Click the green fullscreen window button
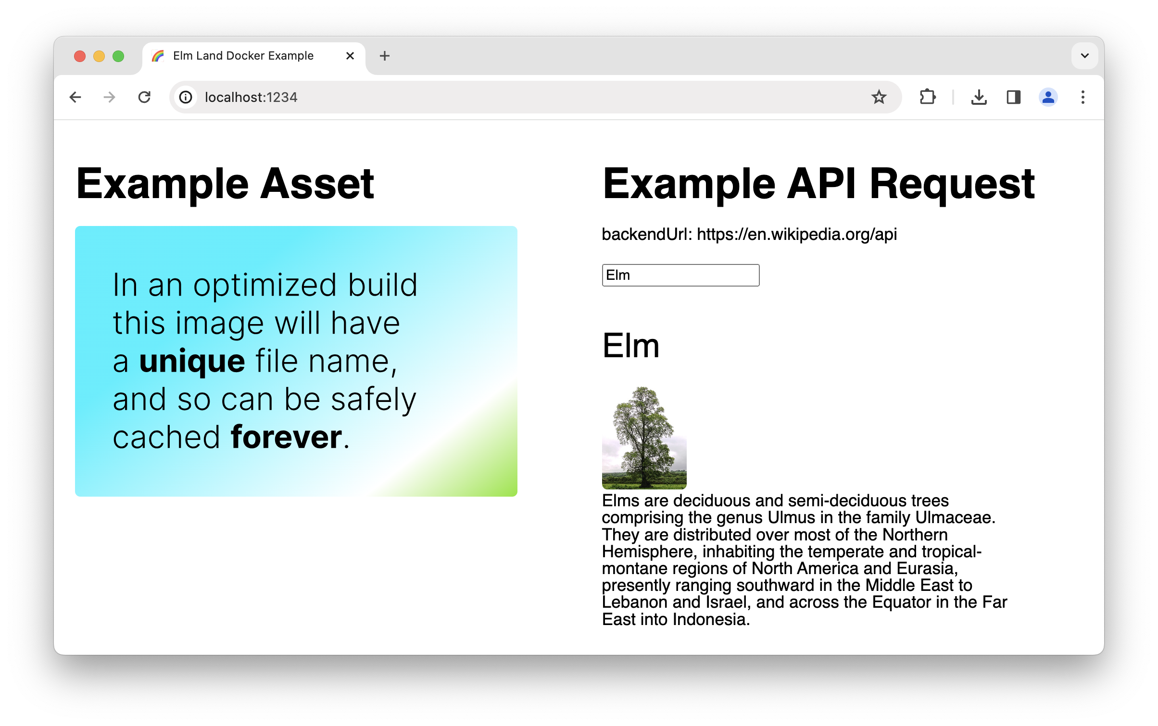 (x=118, y=56)
